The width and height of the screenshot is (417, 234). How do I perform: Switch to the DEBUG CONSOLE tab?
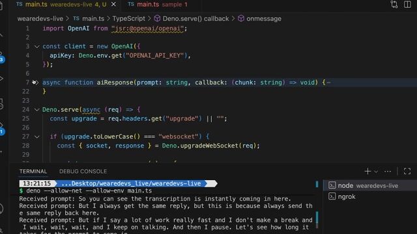tap(83, 172)
